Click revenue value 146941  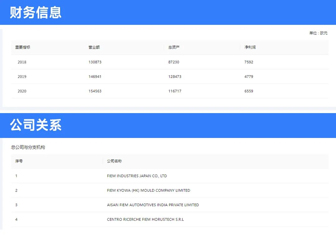pyautogui.click(x=95, y=77)
